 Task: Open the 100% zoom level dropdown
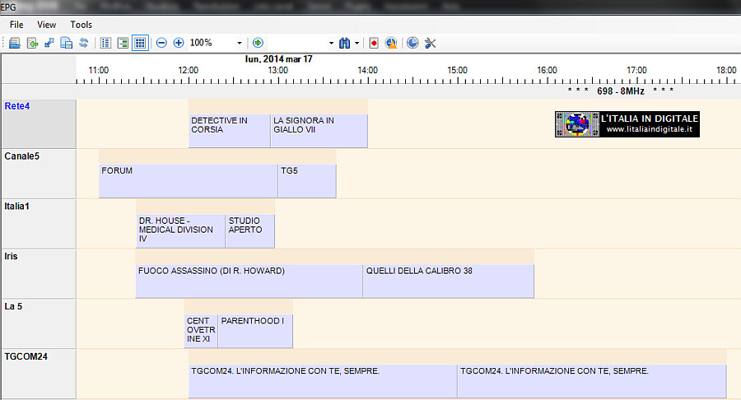point(240,43)
